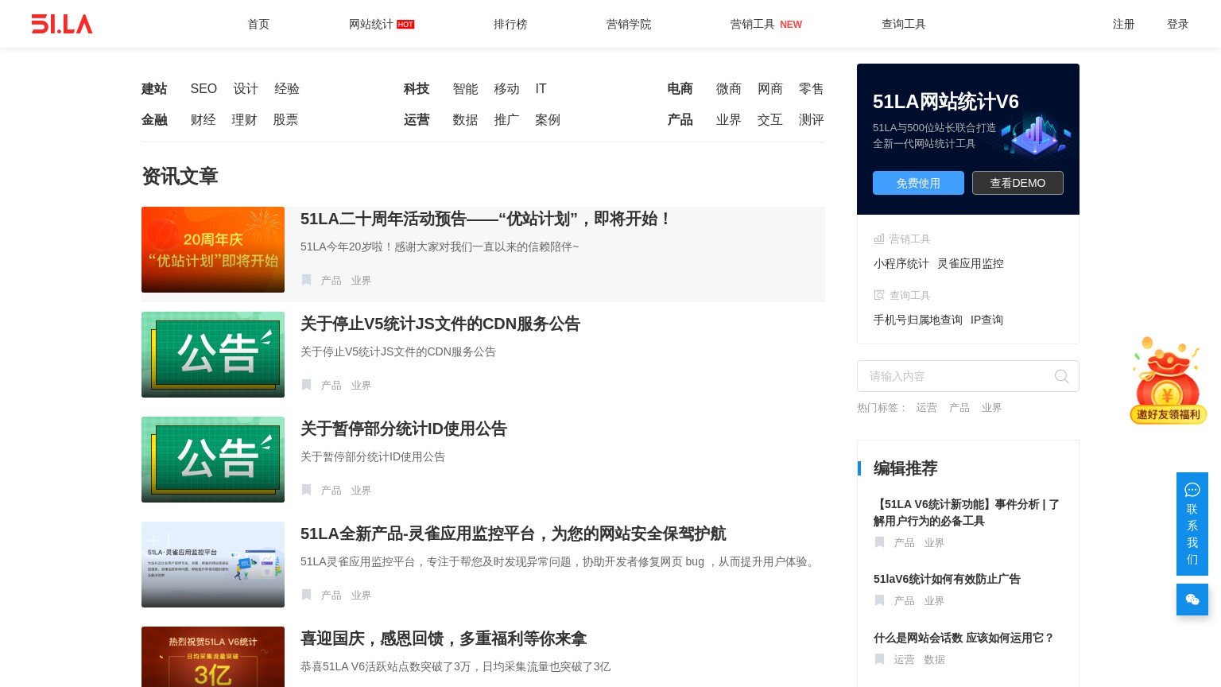Click the 建站 category heading

154,89
